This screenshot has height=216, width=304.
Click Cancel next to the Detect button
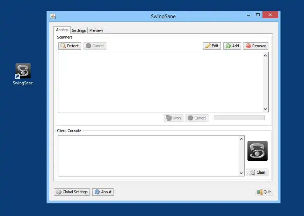(x=95, y=46)
